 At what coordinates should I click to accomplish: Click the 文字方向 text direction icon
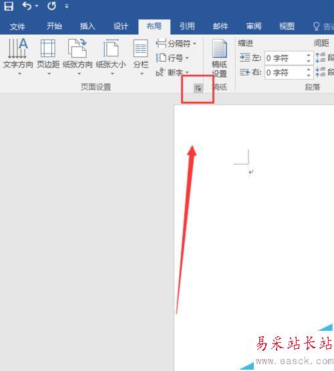[18, 48]
